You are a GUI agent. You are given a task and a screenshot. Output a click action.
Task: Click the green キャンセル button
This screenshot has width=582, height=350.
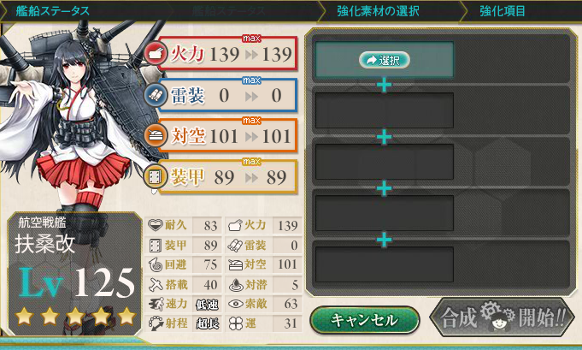364,319
